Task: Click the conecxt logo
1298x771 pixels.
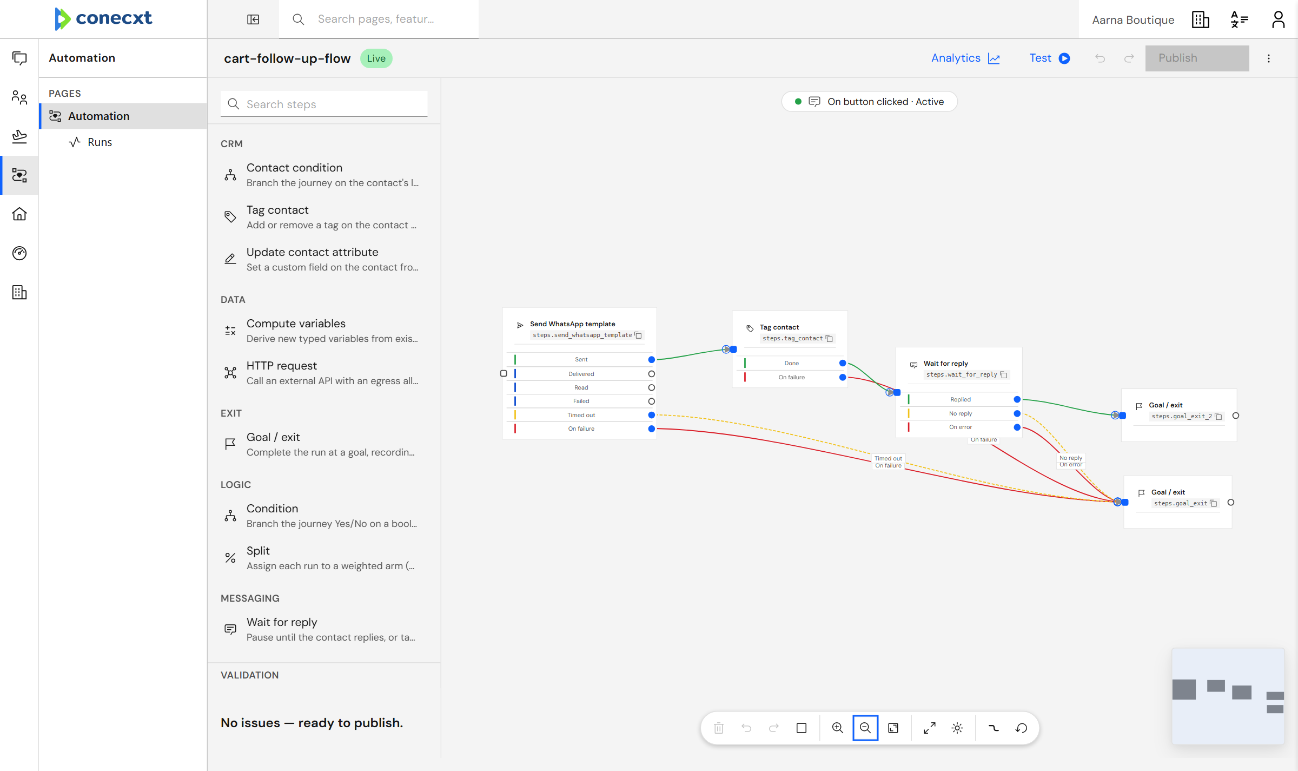Action: (x=103, y=18)
